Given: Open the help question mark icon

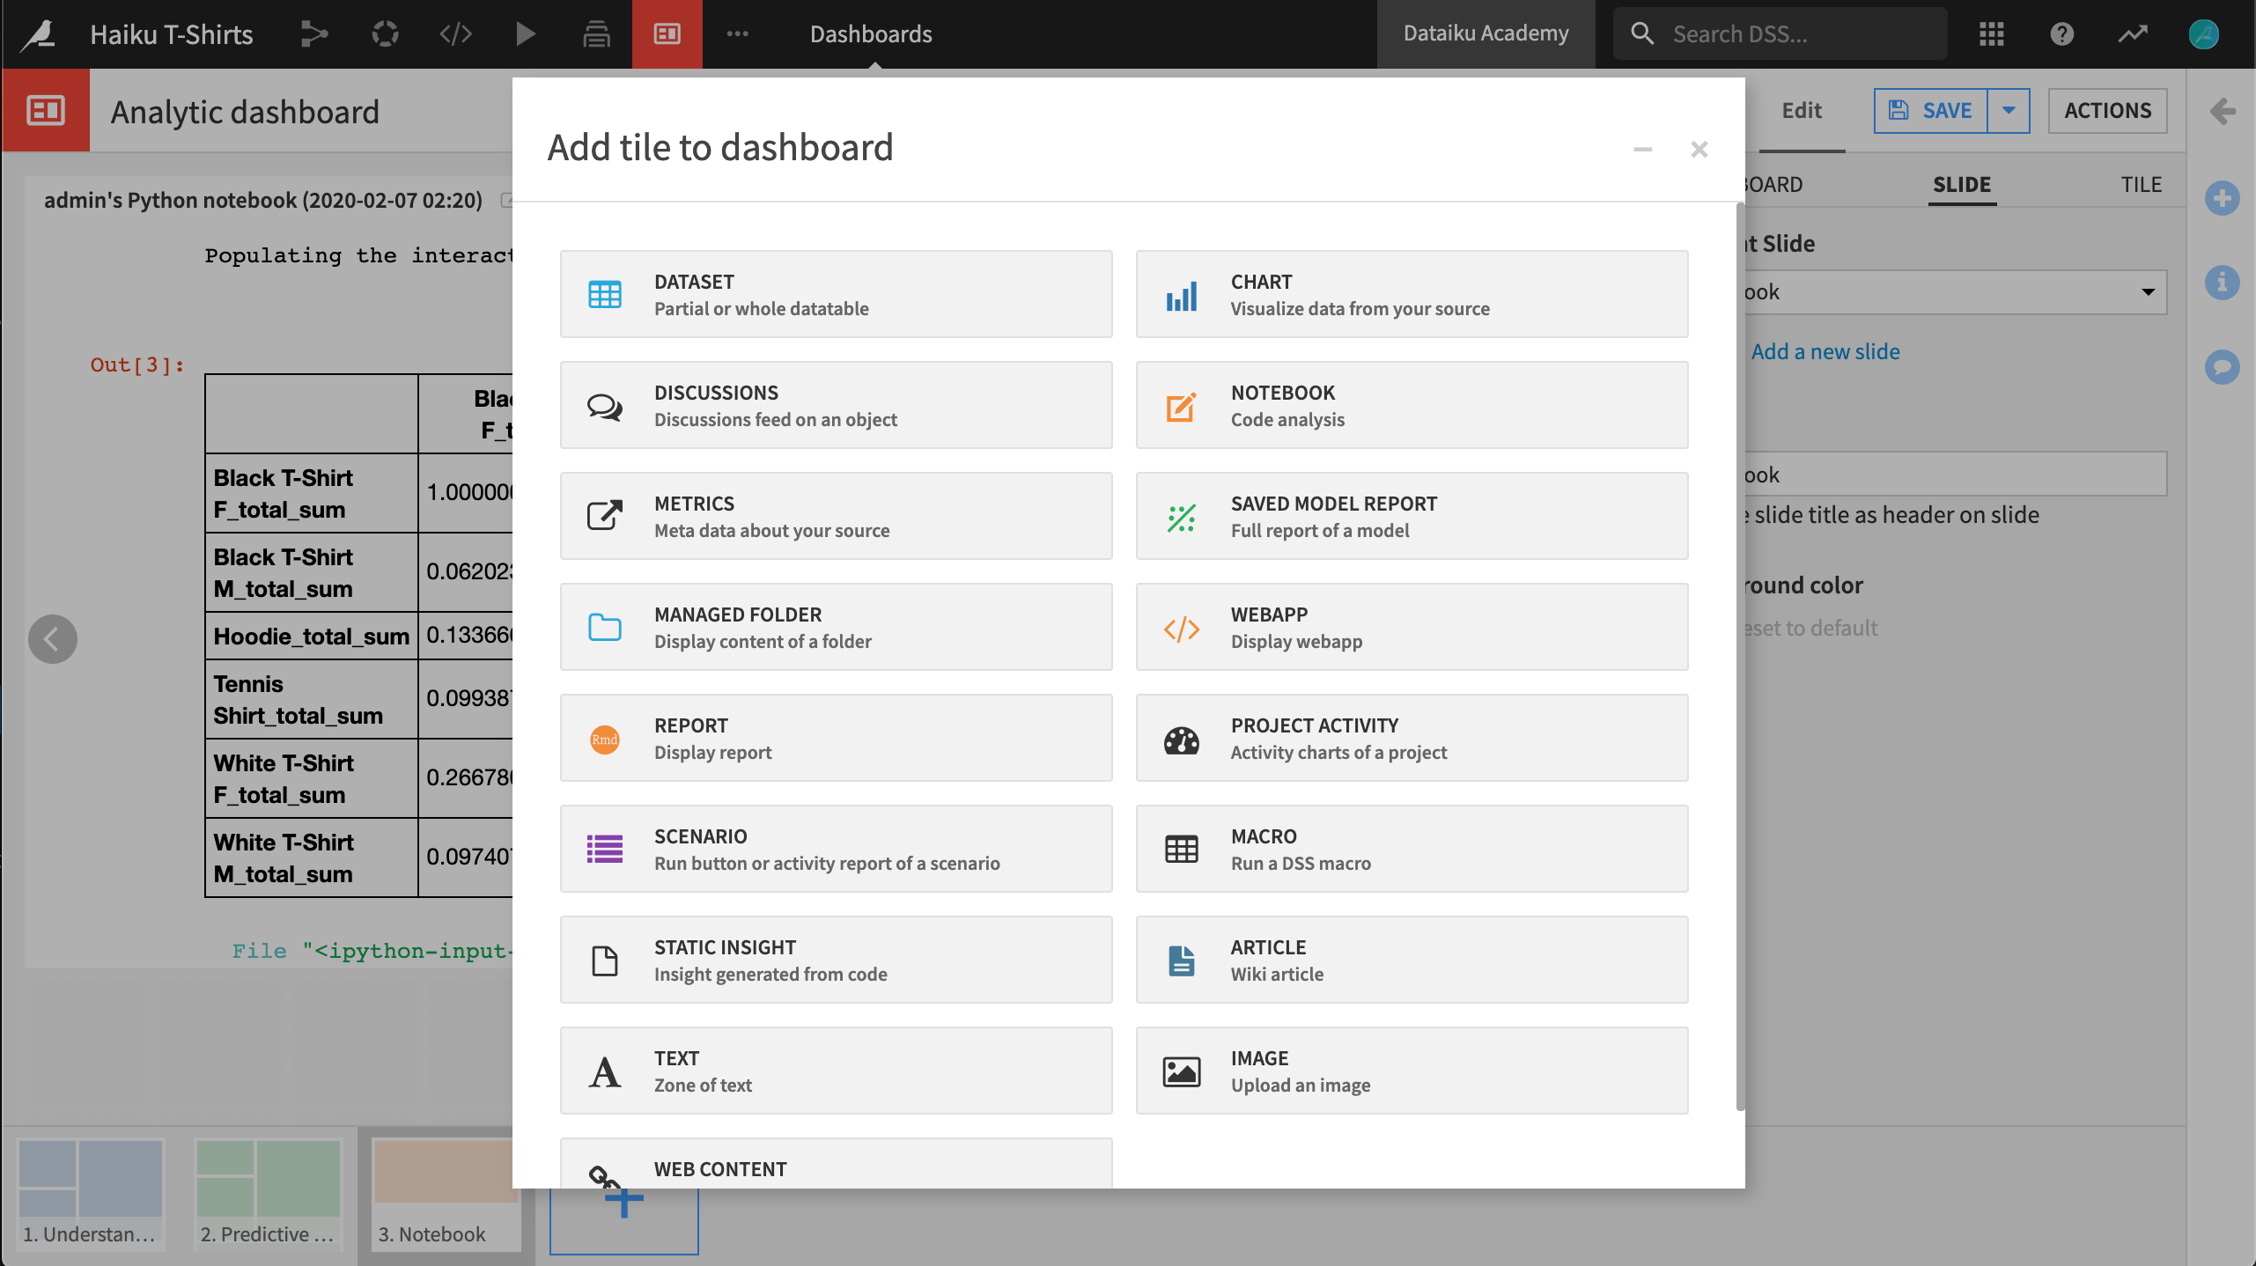Looking at the screenshot, I should 2061,34.
